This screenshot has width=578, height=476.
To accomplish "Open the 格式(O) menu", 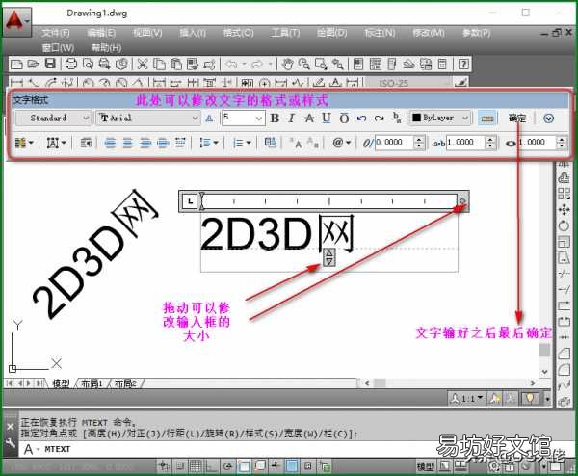I will coord(239,33).
